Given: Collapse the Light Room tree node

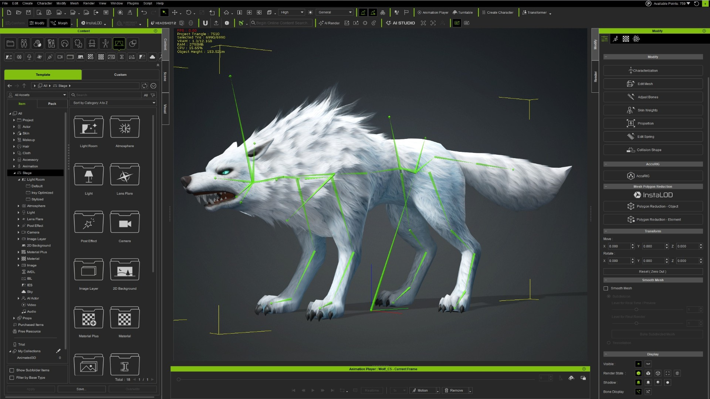Looking at the screenshot, I should [19, 180].
